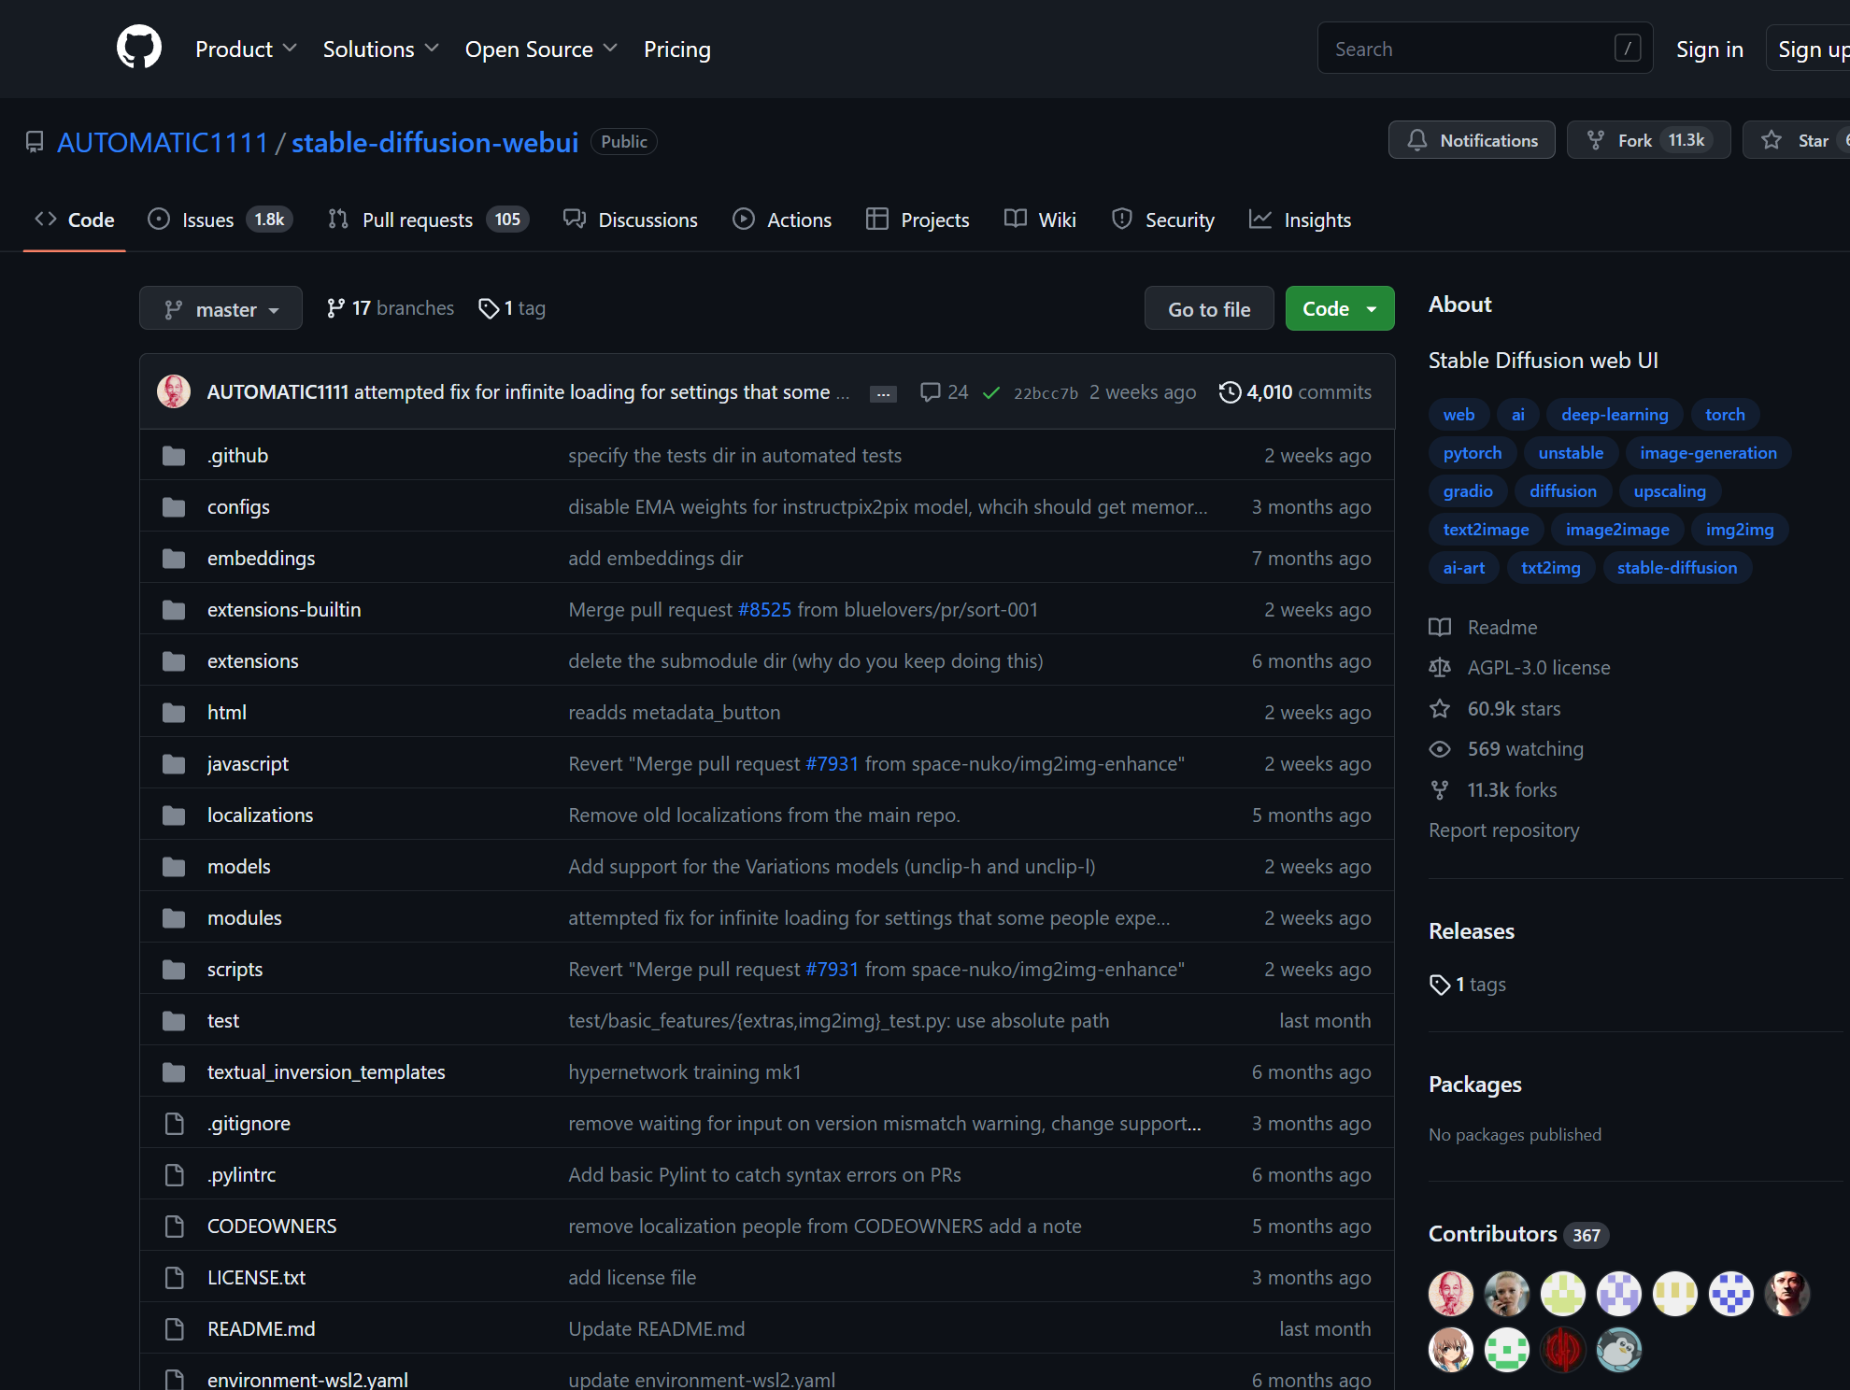Expand the commit message ellipsis button
This screenshot has width=1850, height=1390.
(882, 393)
